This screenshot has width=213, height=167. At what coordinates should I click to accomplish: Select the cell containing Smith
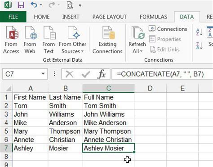pos(66,106)
